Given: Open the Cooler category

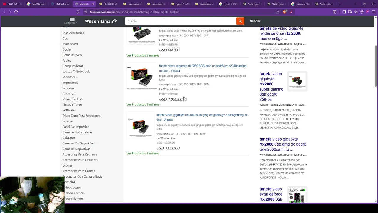Looking at the screenshot, I should 67,49.
